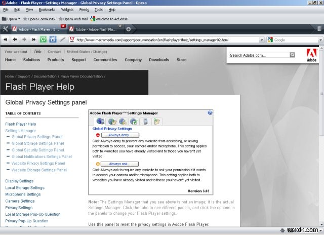Open Flash Player Documentation breadcrumb
Viewport: 324px width, 235px height.
point(82,76)
